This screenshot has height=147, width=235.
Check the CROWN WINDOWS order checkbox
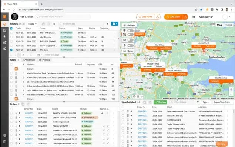coord(11,126)
